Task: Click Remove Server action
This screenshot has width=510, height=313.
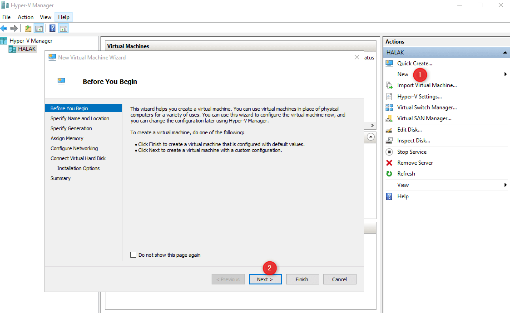Action: coord(415,163)
